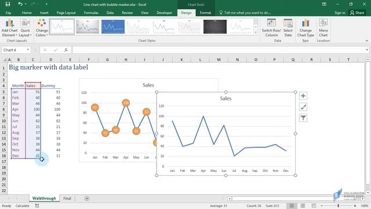This screenshot has height=209, width=371.
Task: Open the Name Box dropdown arrow
Action: click(28, 50)
